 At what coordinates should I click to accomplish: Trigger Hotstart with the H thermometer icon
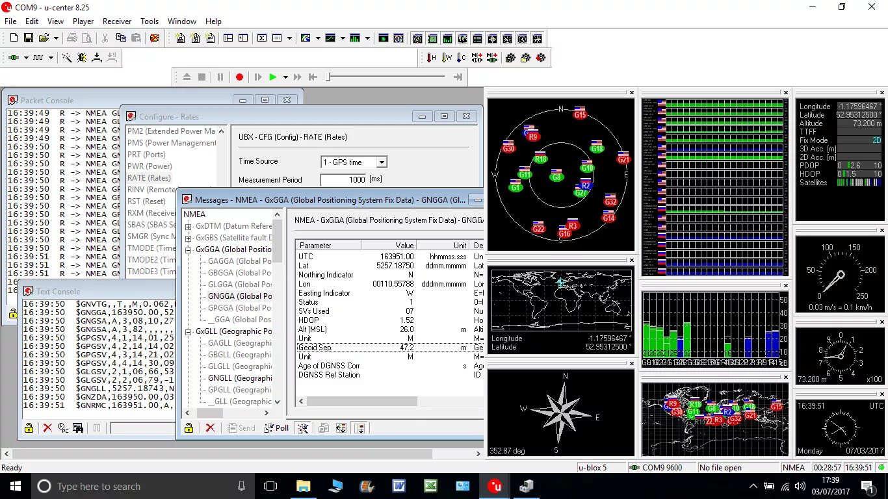pyautogui.click(x=431, y=58)
